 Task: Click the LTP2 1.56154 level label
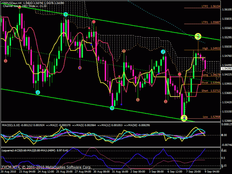pyautogui.click(x=211, y=6)
